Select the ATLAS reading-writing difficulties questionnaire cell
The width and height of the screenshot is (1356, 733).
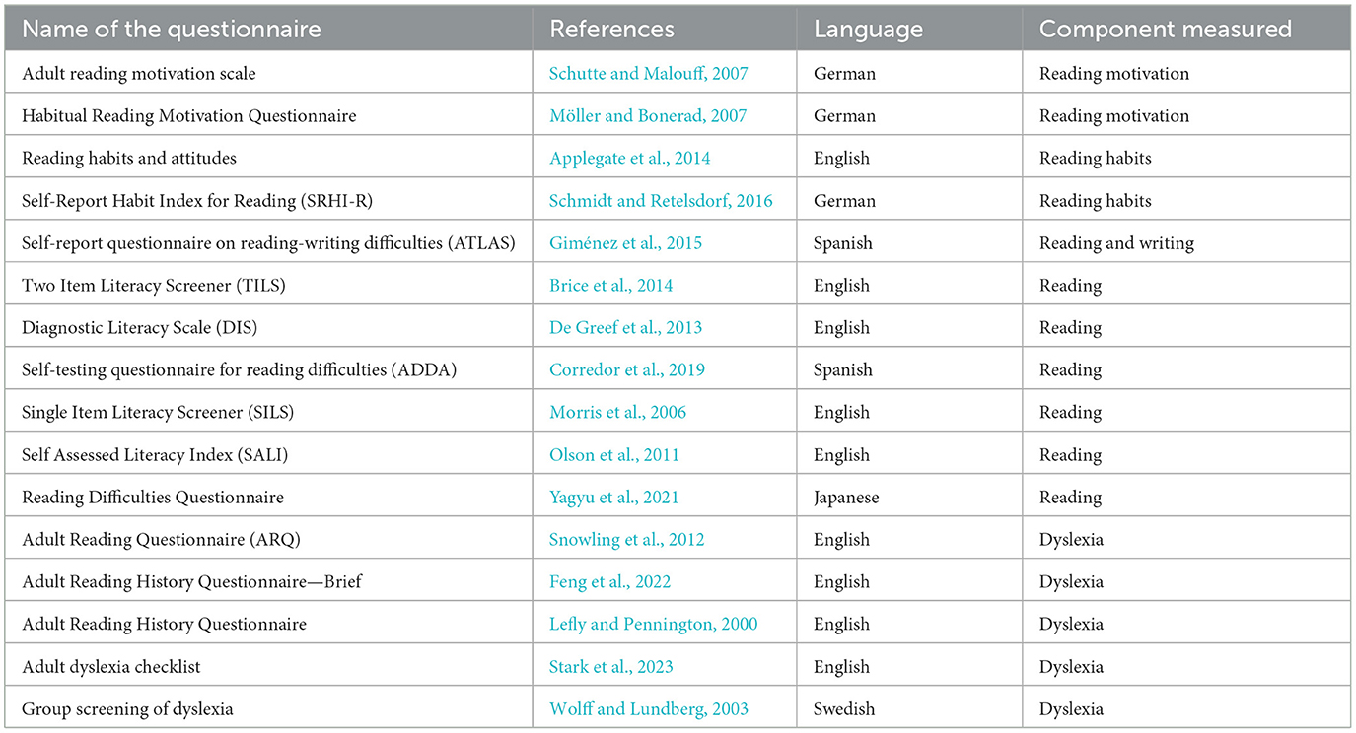(x=267, y=243)
